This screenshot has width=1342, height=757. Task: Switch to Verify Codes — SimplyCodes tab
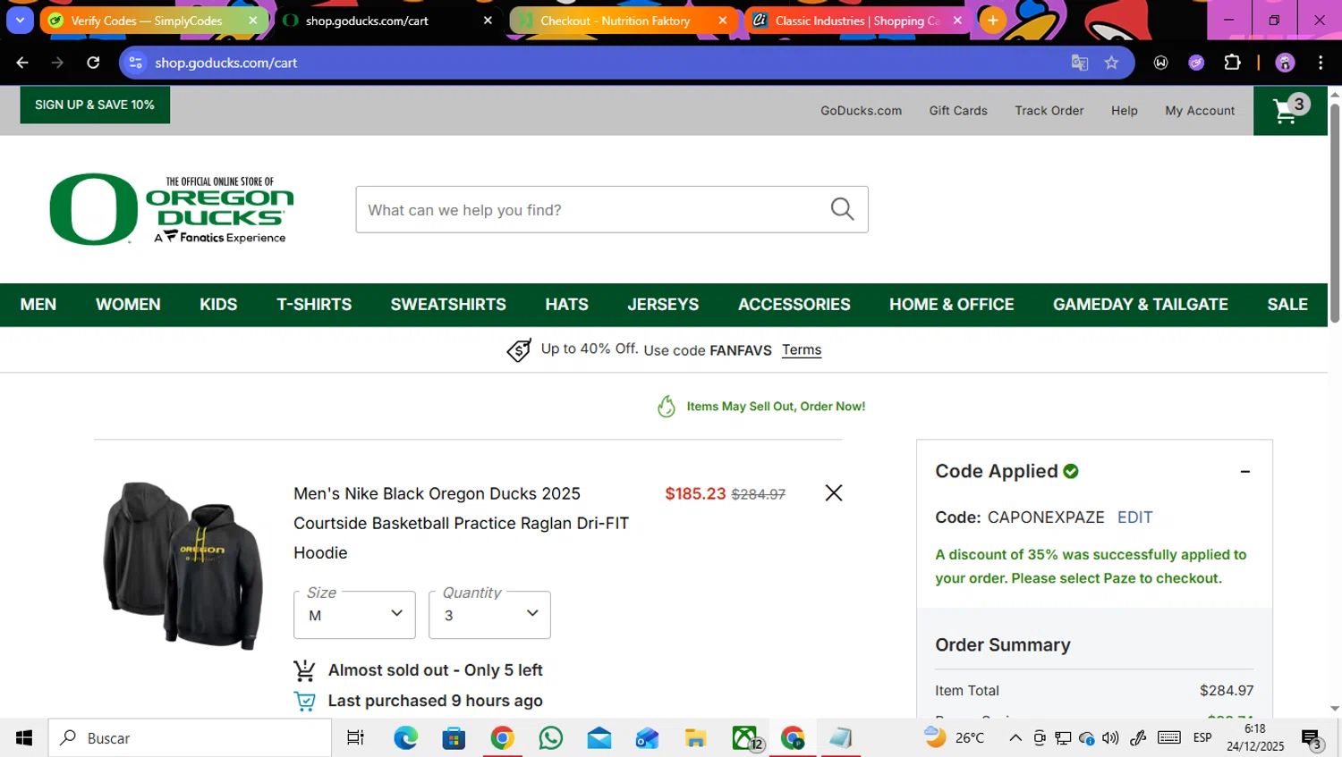147,20
